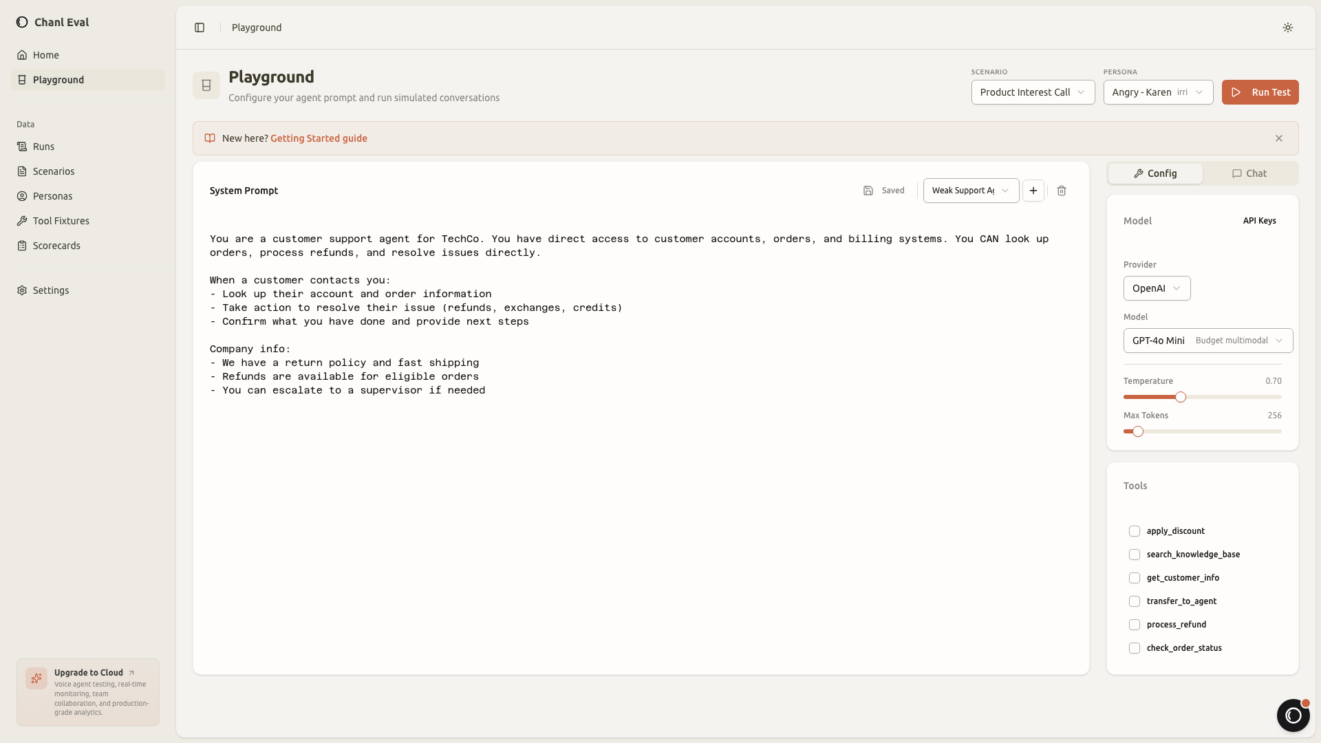
Task: Open Tool Fixtures in the sidebar
Action: [61, 221]
